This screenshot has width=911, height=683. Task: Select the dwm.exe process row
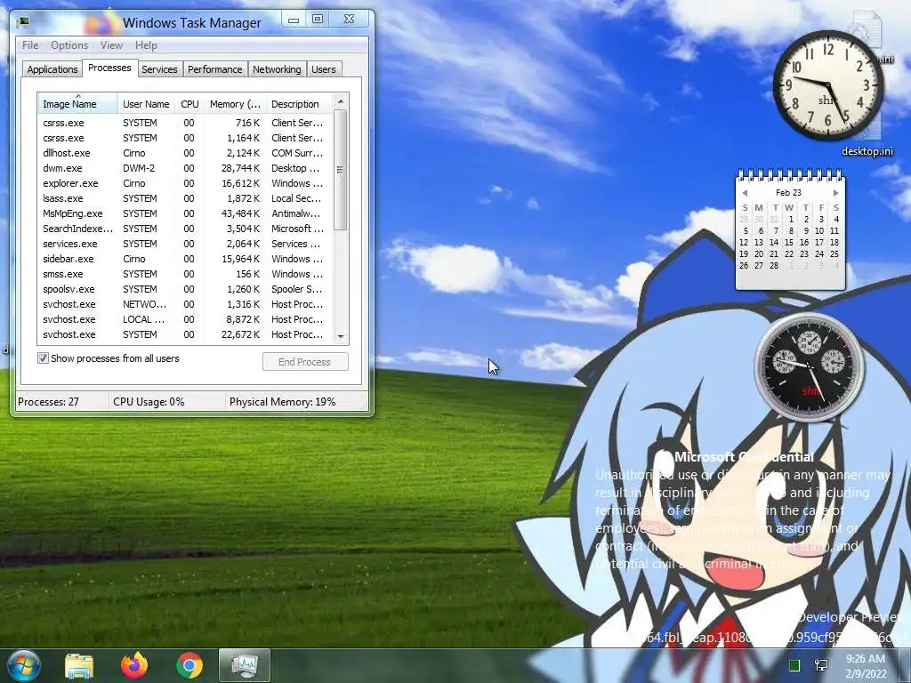pyautogui.click(x=185, y=168)
